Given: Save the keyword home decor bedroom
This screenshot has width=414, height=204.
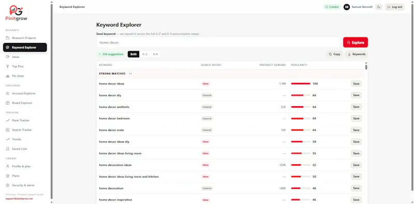Looking at the screenshot, I should tap(356, 119).
